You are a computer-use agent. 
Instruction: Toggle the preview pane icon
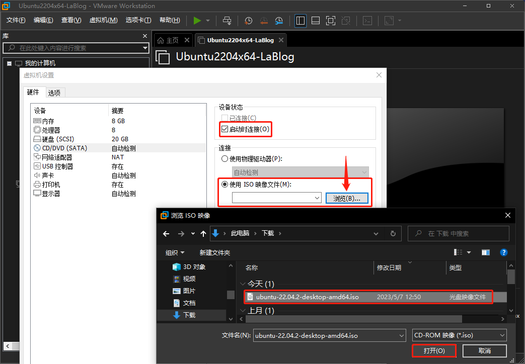click(486, 252)
